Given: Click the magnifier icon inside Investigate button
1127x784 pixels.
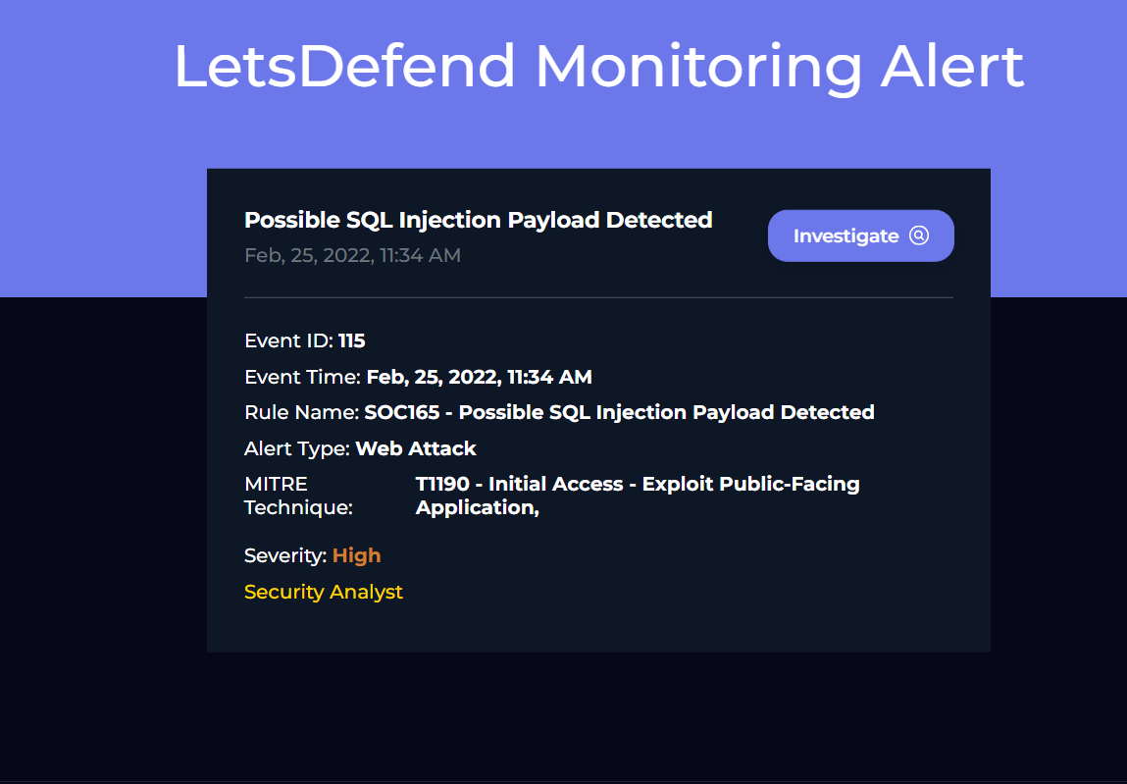Looking at the screenshot, I should (x=918, y=235).
